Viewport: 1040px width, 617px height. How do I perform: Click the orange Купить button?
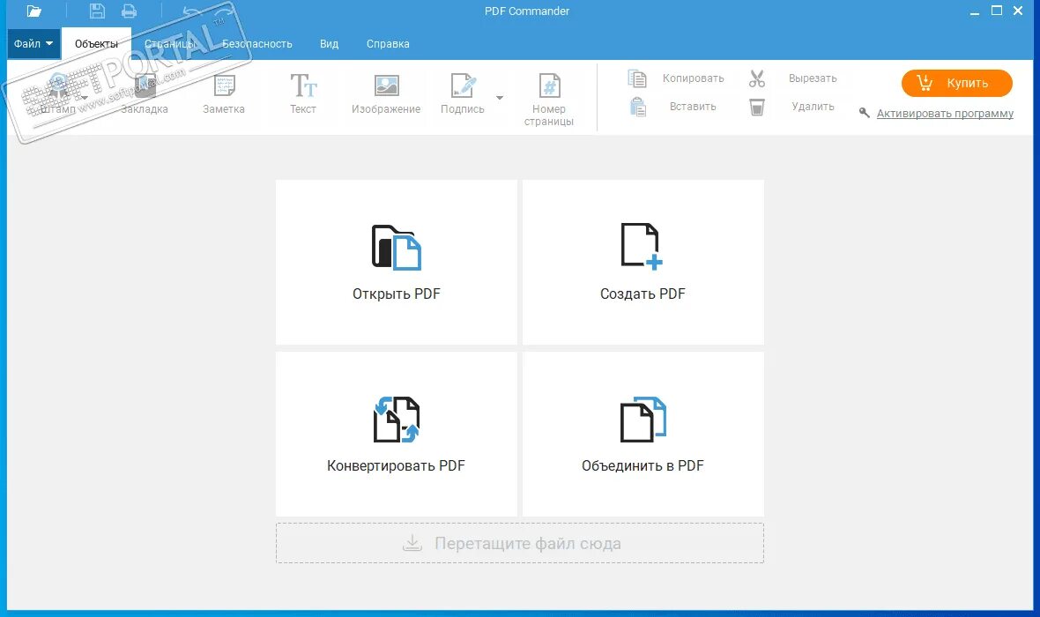point(956,83)
